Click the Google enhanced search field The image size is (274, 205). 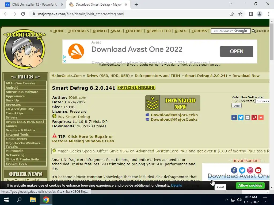(231, 31)
